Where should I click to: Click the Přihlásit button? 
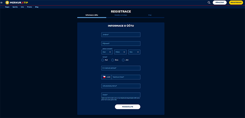point(220,3)
